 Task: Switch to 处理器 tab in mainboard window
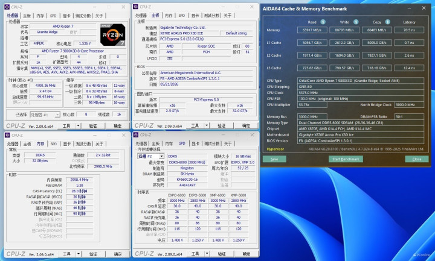[x=141, y=16]
